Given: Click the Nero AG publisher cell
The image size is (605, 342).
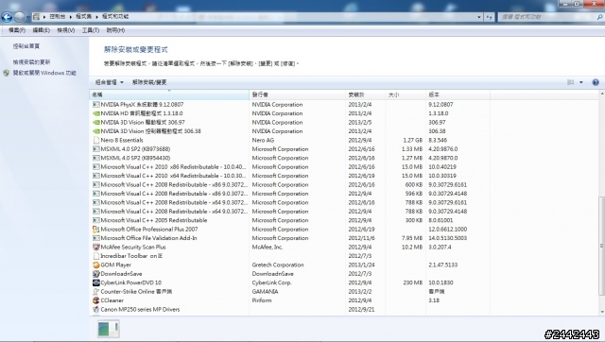Looking at the screenshot, I should [x=263, y=140].
